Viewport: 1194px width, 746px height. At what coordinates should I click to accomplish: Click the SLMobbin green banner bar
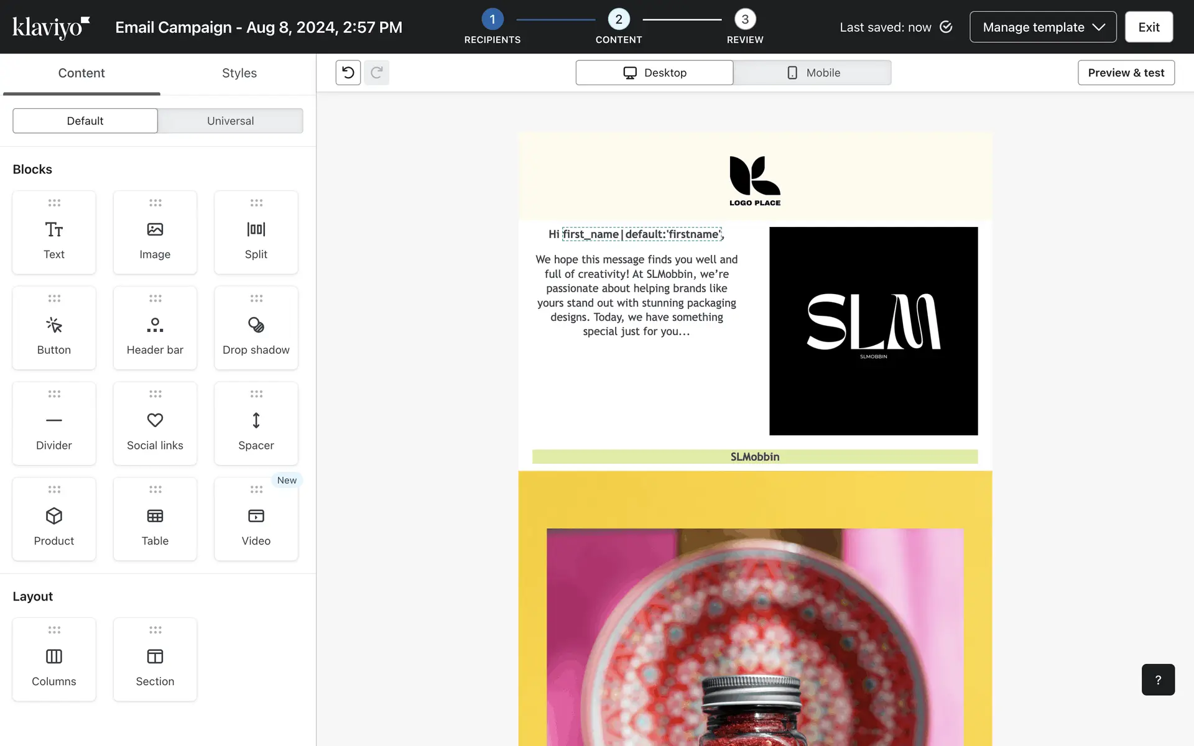point(754,457)
